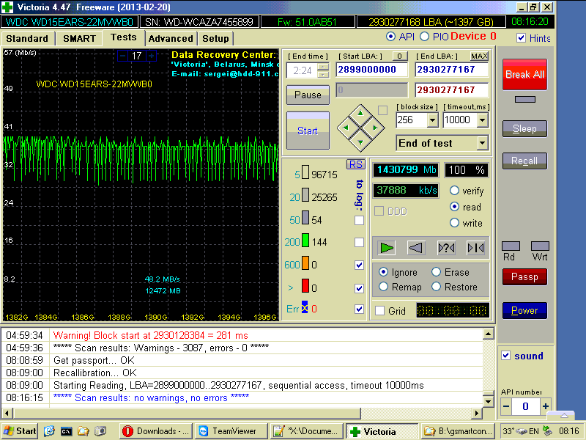Screen dimensions: 586x440
Task: Select the verify mode radio button
Action: pos(454,191)
